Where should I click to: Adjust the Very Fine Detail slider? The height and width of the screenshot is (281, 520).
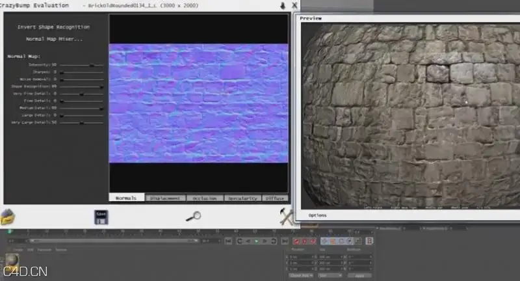82,94
